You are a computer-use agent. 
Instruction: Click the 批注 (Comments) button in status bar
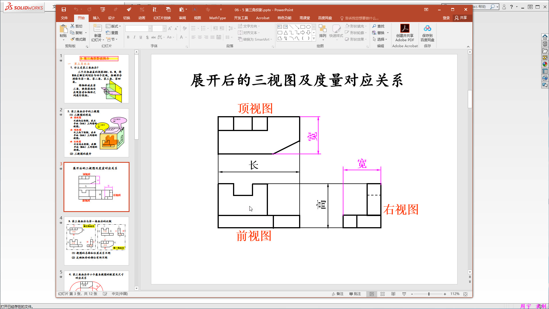355,294
